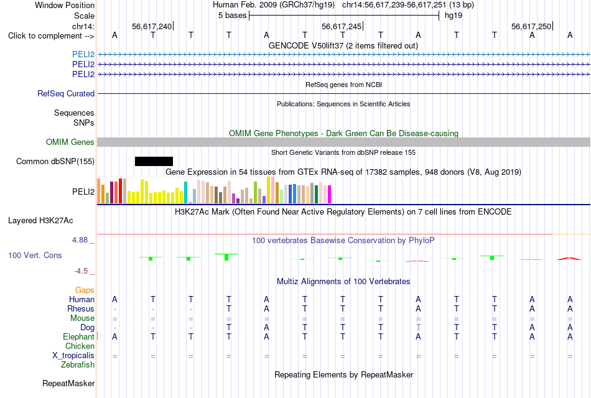Select the Elephant alignment row label
Screen dimensions: 591x398
click(78, 337)
